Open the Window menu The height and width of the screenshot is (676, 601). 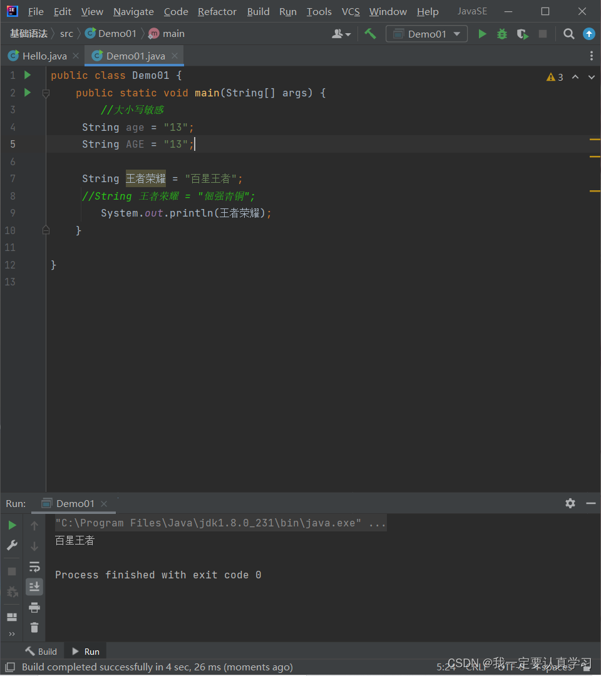(388, 12)
